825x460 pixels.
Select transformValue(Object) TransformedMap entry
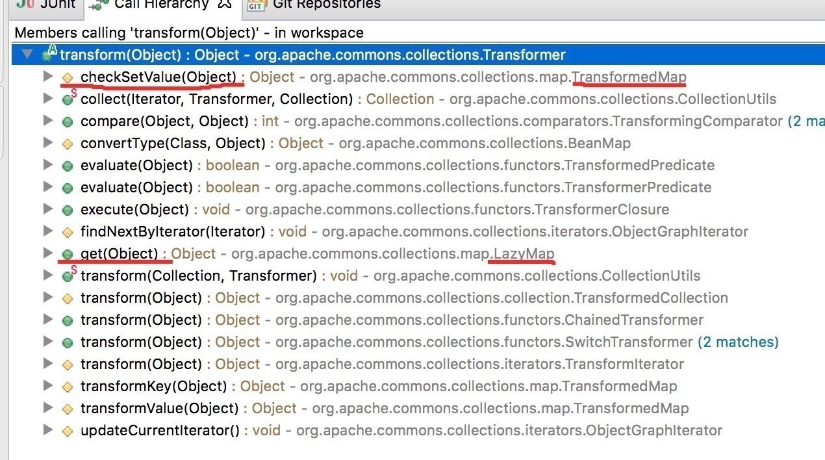coord(384,409)
